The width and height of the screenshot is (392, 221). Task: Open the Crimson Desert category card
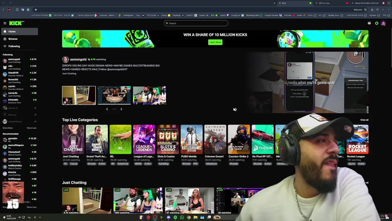pyautogui.click(x=215, y=139)
